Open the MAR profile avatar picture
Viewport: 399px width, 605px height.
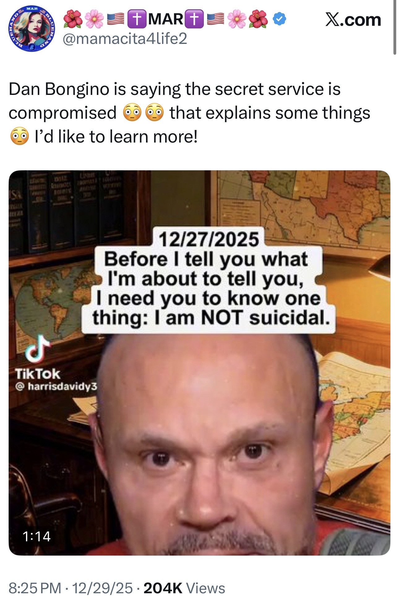(x=32, y=28)
